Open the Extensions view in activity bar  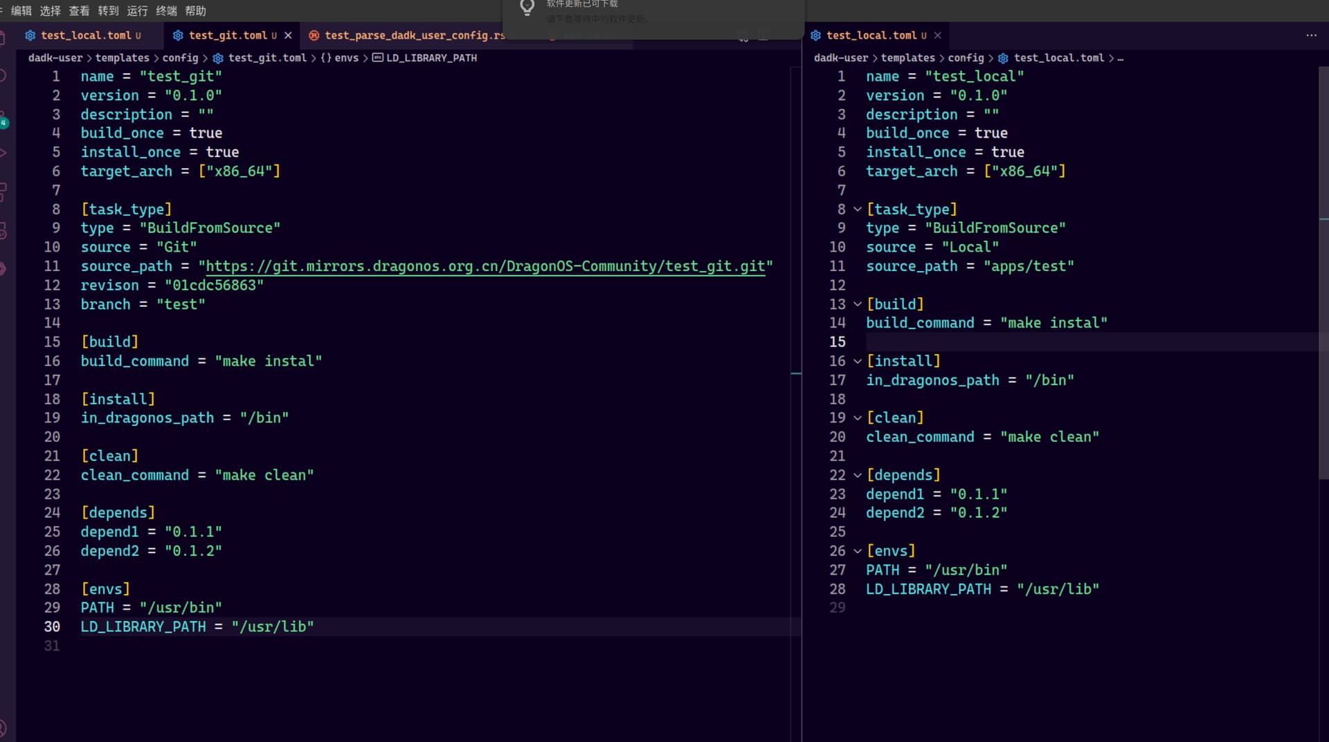[x=3, y=192]
